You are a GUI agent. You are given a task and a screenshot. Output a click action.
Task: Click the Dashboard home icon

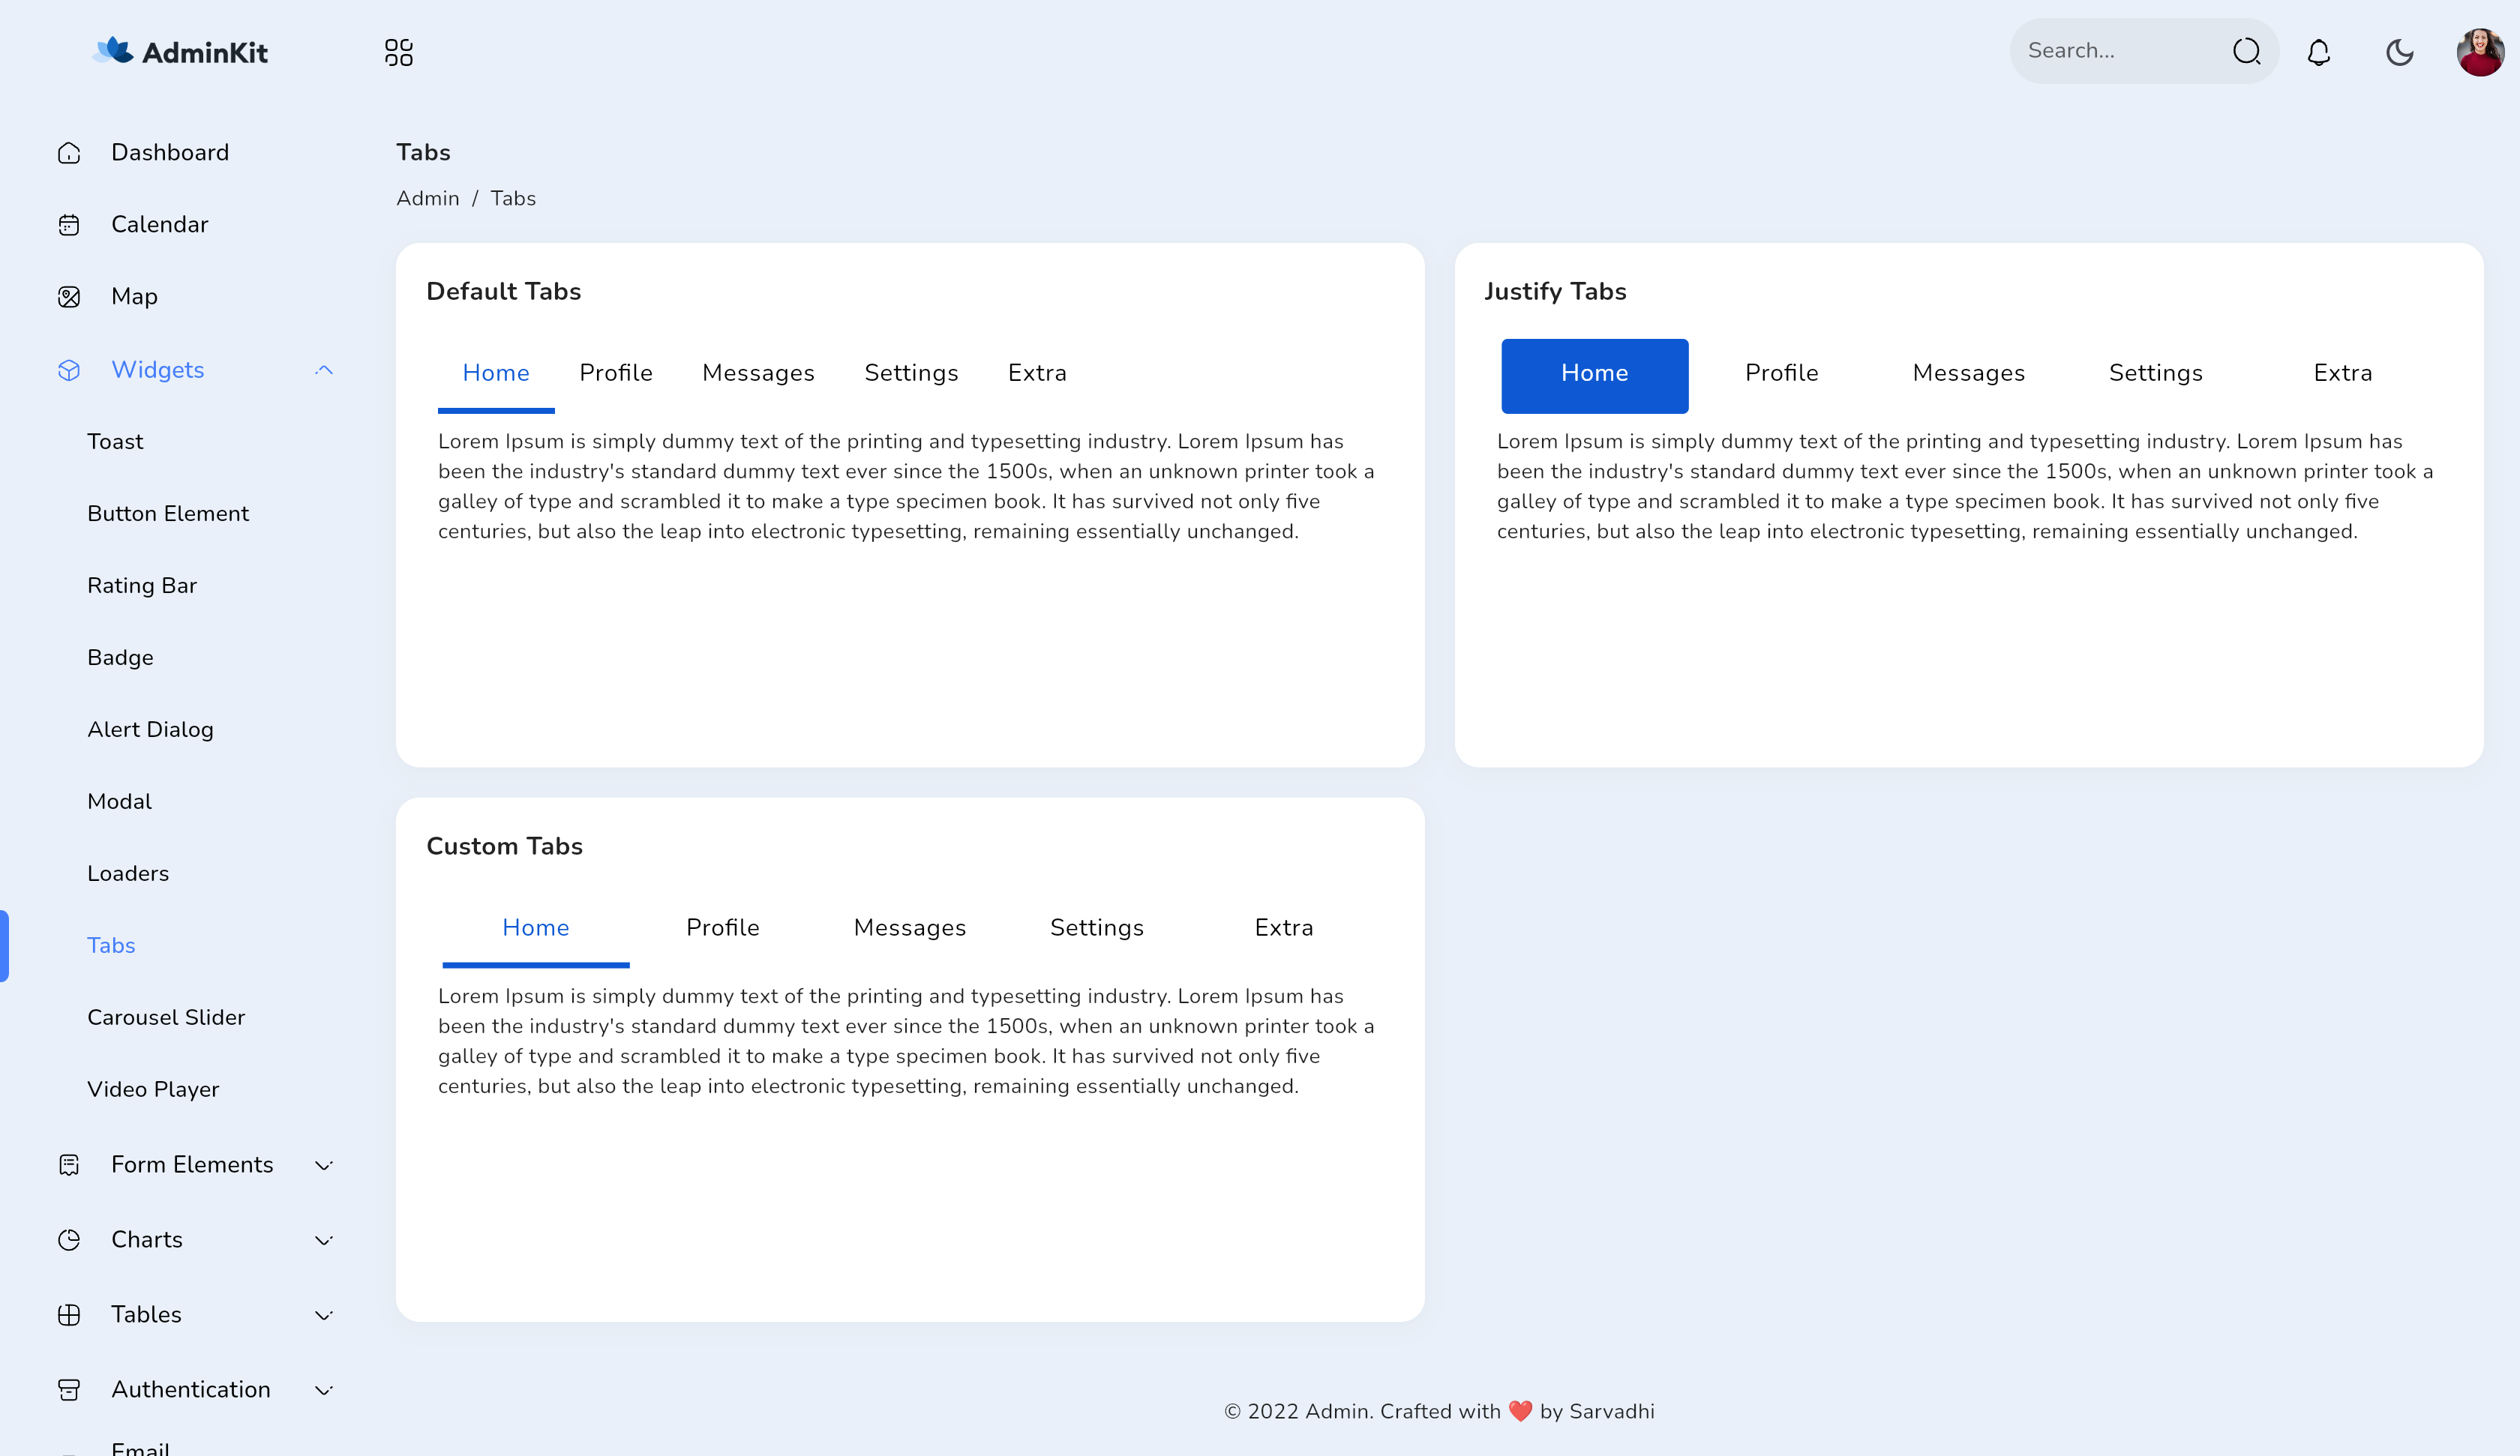68,152
